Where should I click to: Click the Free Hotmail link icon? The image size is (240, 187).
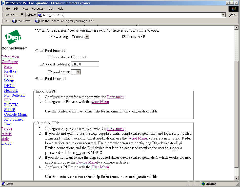pos(14,21)
